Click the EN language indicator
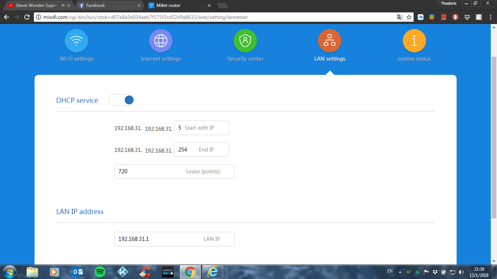Viewport: 497px width, 279px height. [x=390, y=271]
